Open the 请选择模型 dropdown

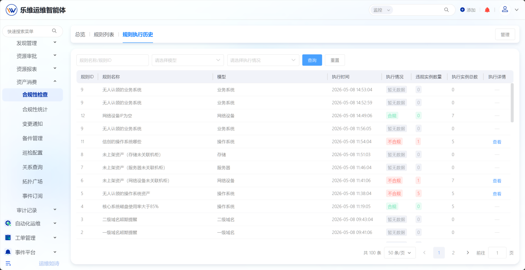coord(188,60)
